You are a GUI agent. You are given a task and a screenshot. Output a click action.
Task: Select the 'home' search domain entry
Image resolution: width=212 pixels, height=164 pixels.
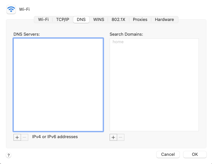point(118,42)
